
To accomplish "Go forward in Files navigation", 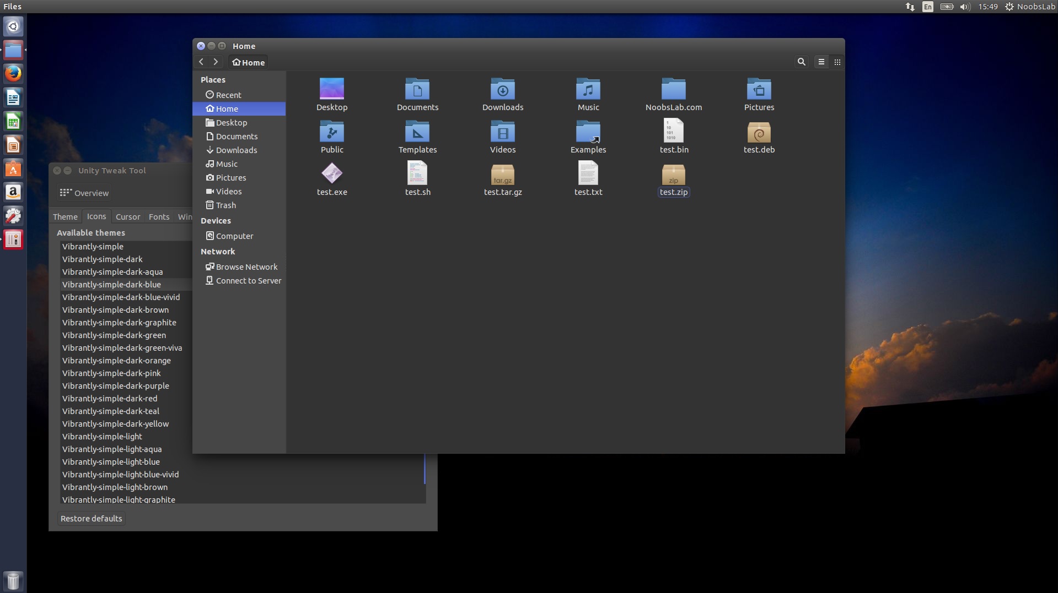I will click(216, 62).
